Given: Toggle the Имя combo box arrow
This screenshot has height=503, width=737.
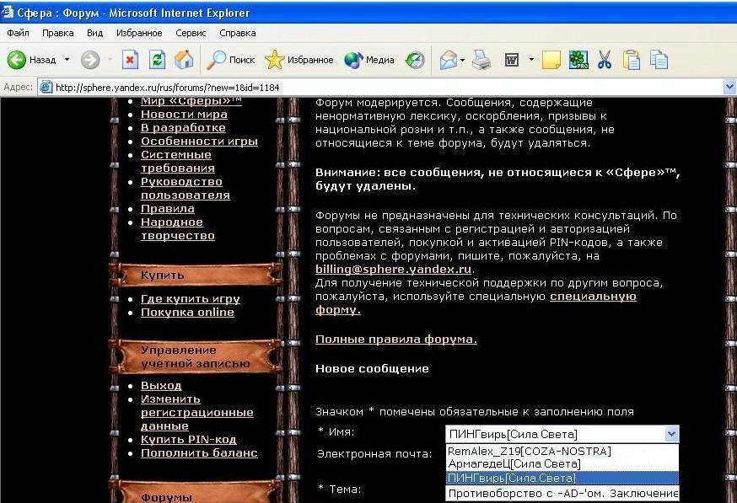Looking at the screenshot, I should pyautogui.click(x=672, y=434).
